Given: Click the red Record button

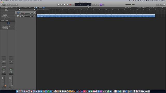Looking at the screenshot, I should [x=70, y=5].
